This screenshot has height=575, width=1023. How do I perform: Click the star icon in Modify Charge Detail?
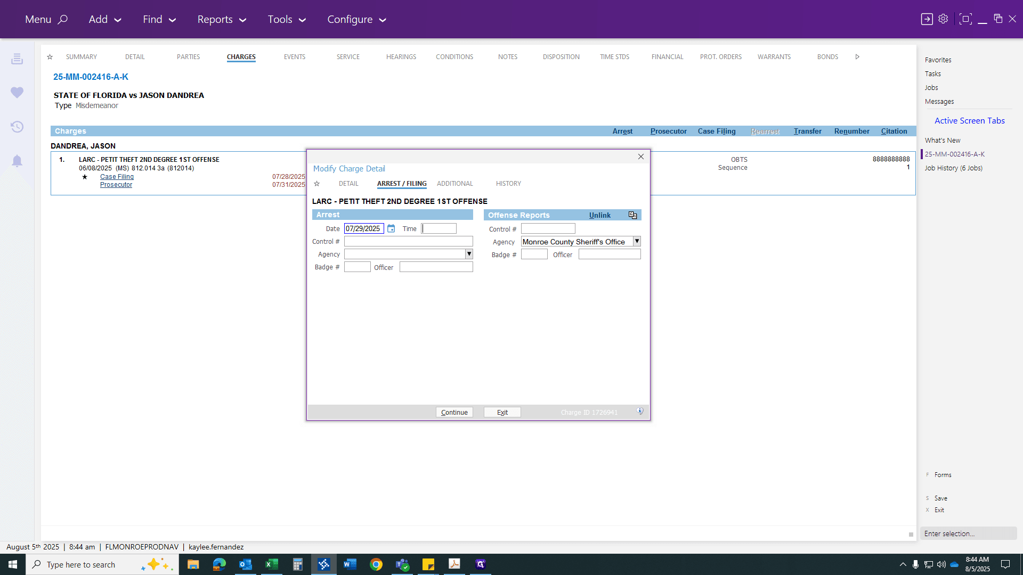[x=316, y=184]
